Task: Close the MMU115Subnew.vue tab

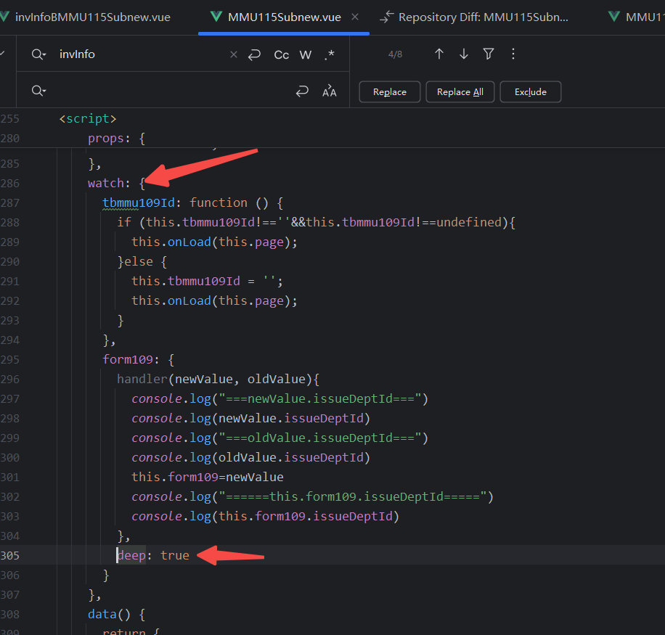Action: pyautogui.click(x=356, y=17)
